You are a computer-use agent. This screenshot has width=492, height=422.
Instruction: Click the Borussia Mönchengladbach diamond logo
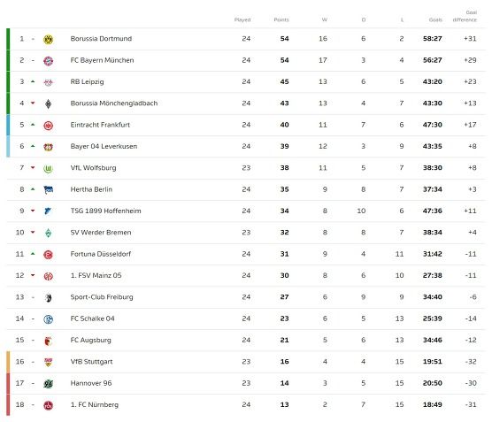[x=48, y=104]
